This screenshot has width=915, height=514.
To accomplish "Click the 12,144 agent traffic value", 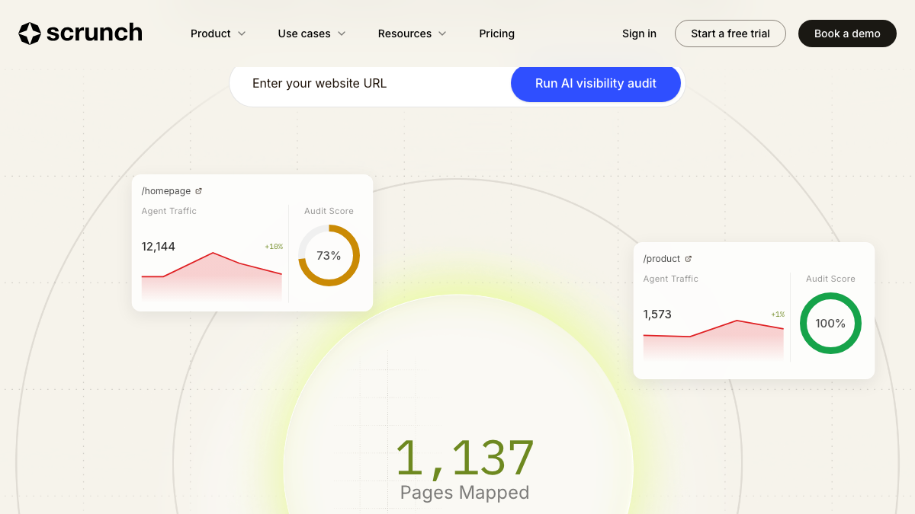I will coord(159,247).
